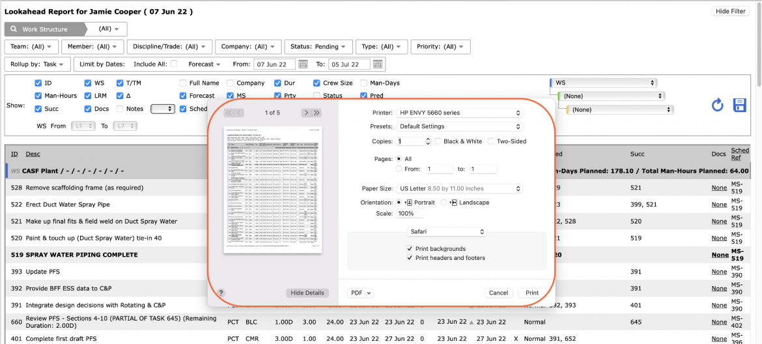Click the Work Structure search magnifier icon
This screenshot has height=344, width=762.
pos(14,29)
